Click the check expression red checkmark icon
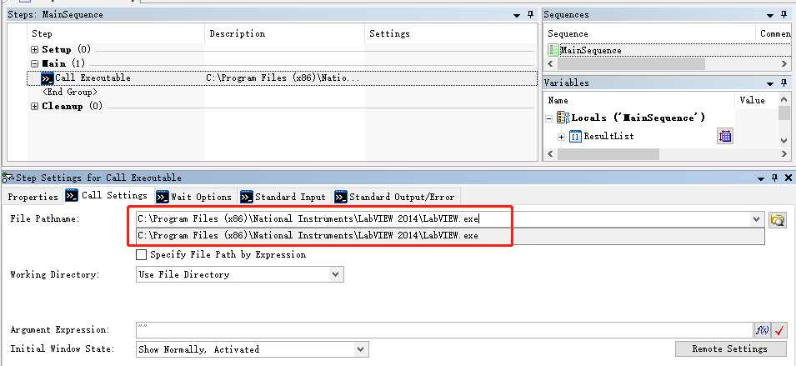 [779, 330]
